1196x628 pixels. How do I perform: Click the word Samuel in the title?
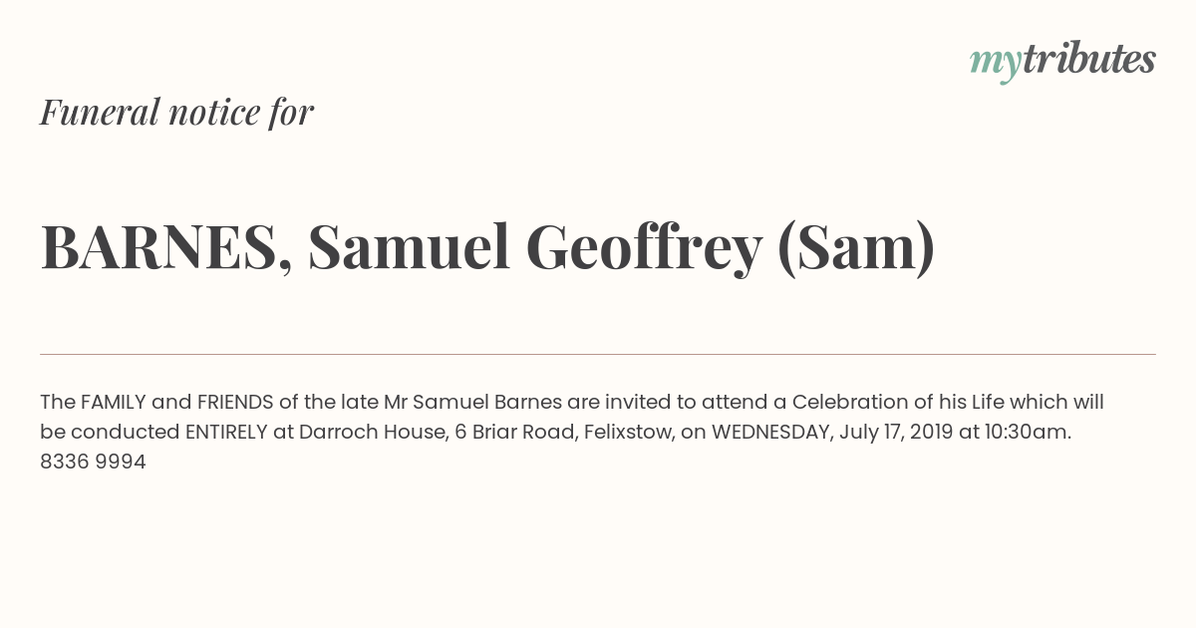[409, 247]
